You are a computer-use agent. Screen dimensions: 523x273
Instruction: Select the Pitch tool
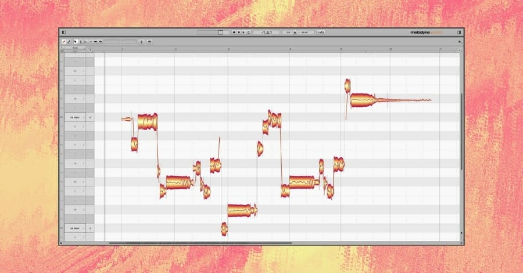pos(80,42)
